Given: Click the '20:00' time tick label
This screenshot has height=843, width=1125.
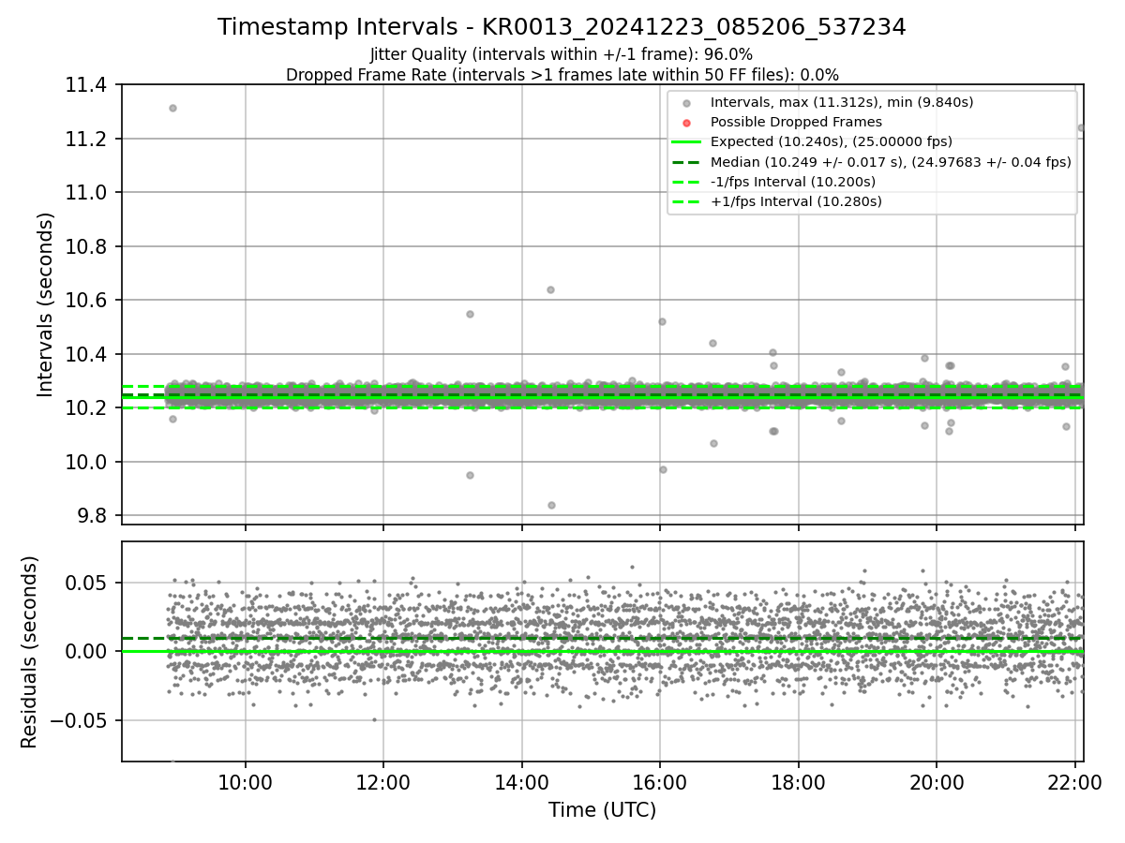Looking at the screenshot, I should point(937,784).
